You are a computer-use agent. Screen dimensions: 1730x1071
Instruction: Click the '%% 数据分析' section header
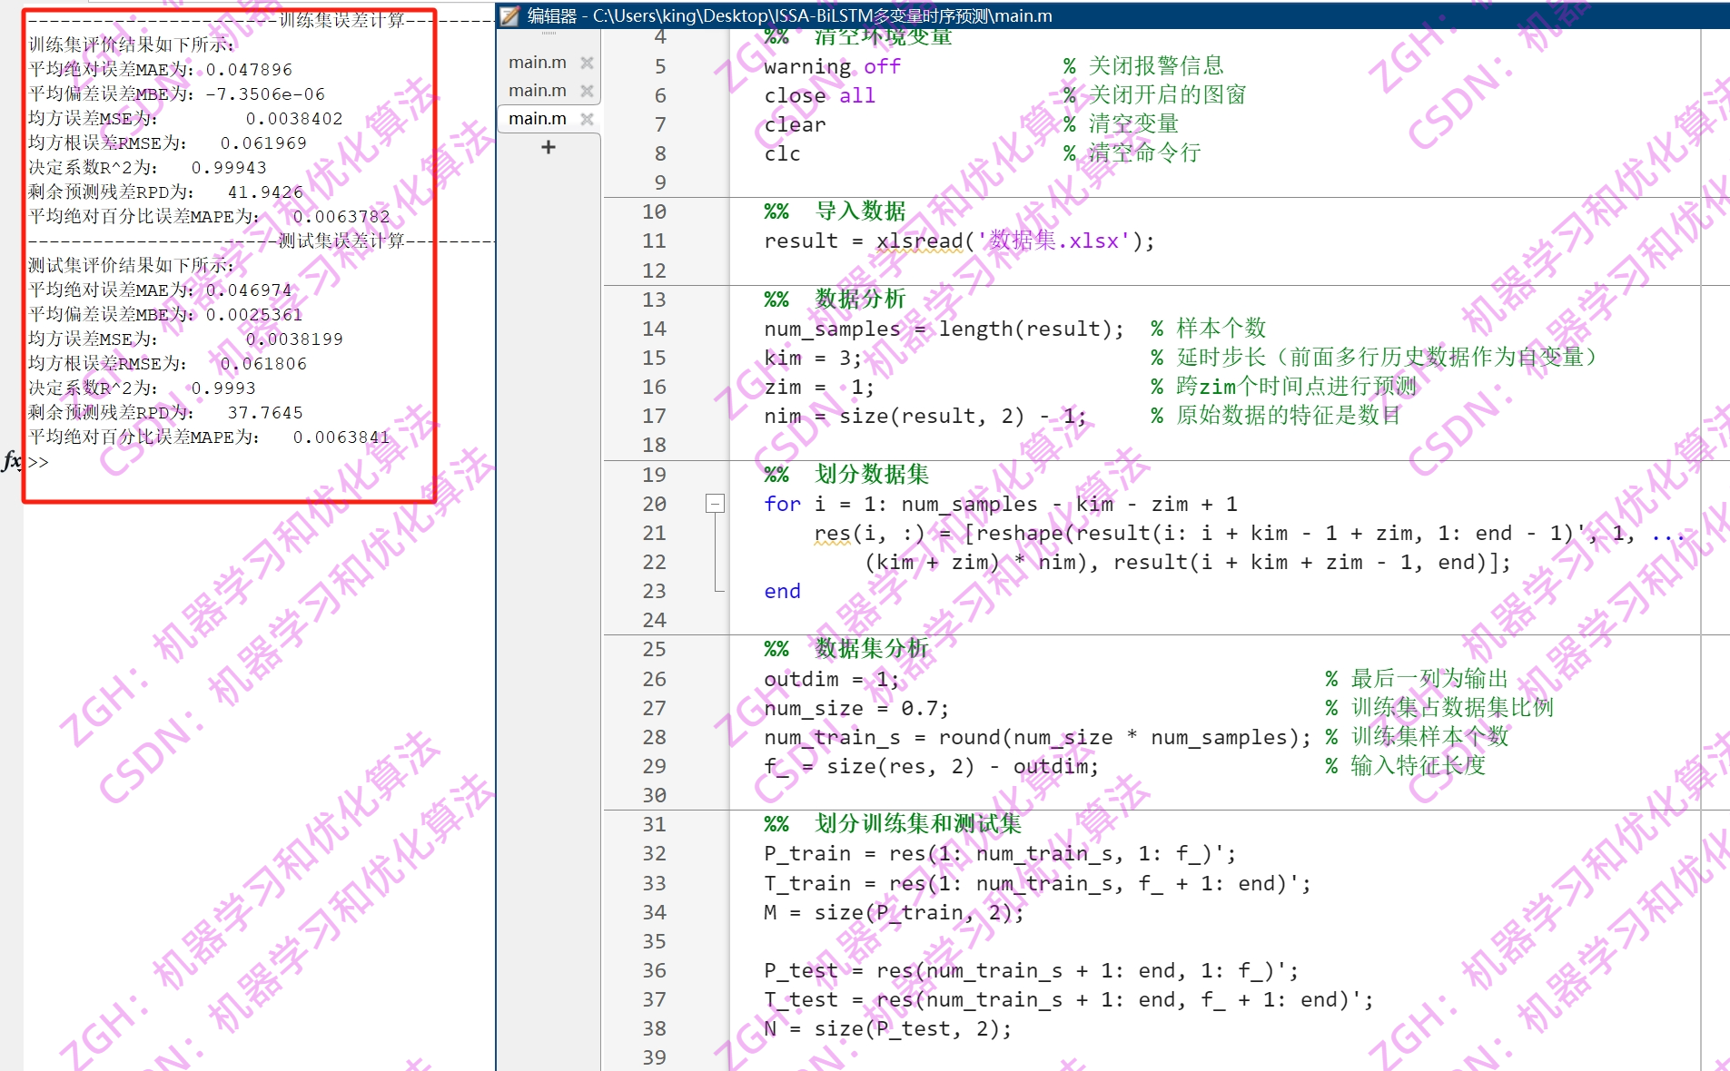coord(835,300)
